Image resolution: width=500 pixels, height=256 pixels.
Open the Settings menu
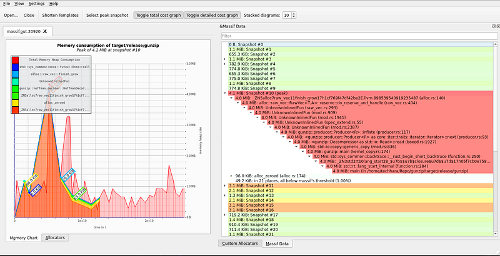point(36,4)
